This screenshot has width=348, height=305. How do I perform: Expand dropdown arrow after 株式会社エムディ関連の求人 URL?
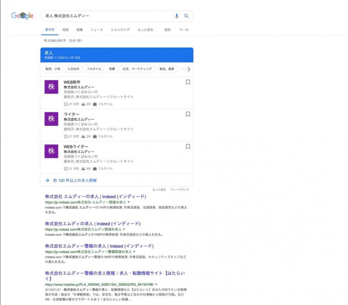[124, 229]
